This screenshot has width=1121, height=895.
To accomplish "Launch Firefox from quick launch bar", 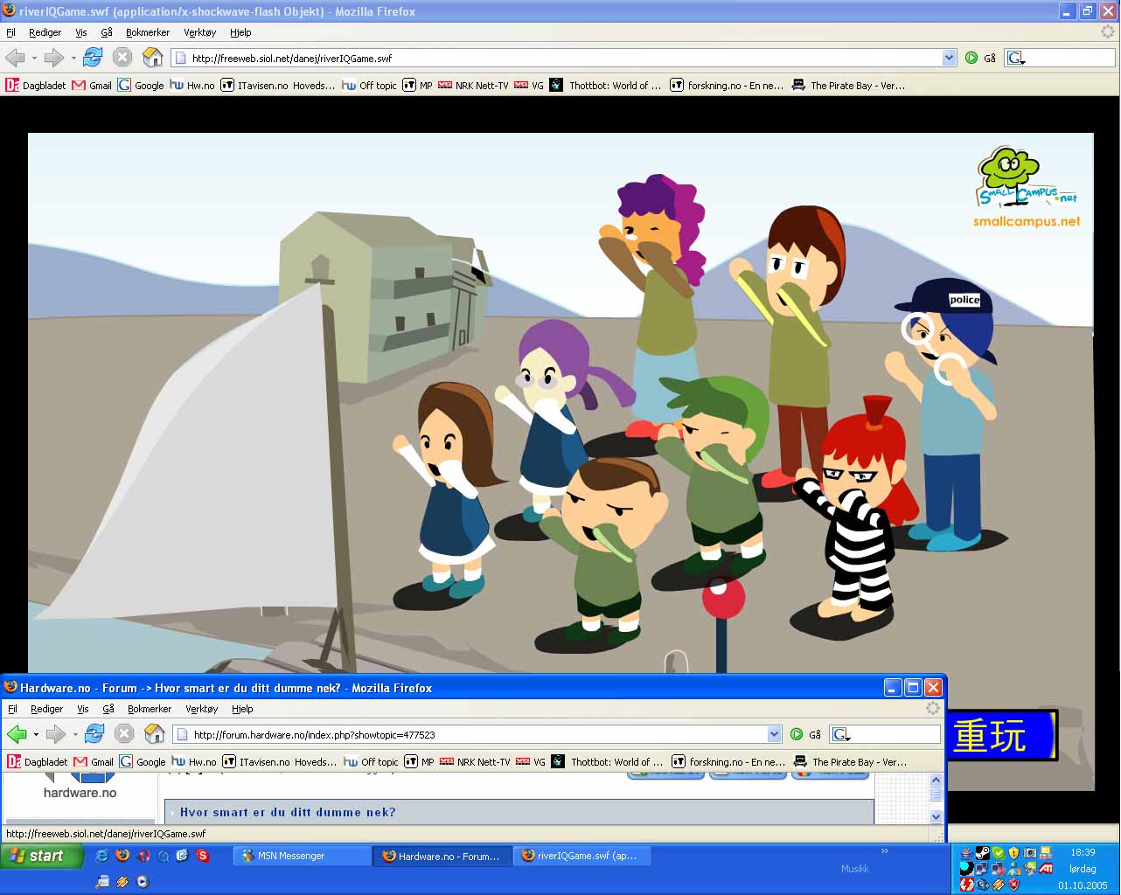I will pyautogui.click(x=122, y=856).
